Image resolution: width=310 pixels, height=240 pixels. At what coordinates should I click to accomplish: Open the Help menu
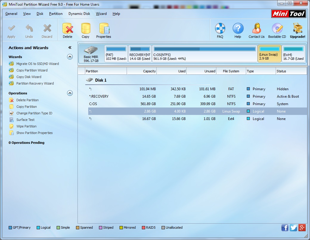(x=116, y=14)
